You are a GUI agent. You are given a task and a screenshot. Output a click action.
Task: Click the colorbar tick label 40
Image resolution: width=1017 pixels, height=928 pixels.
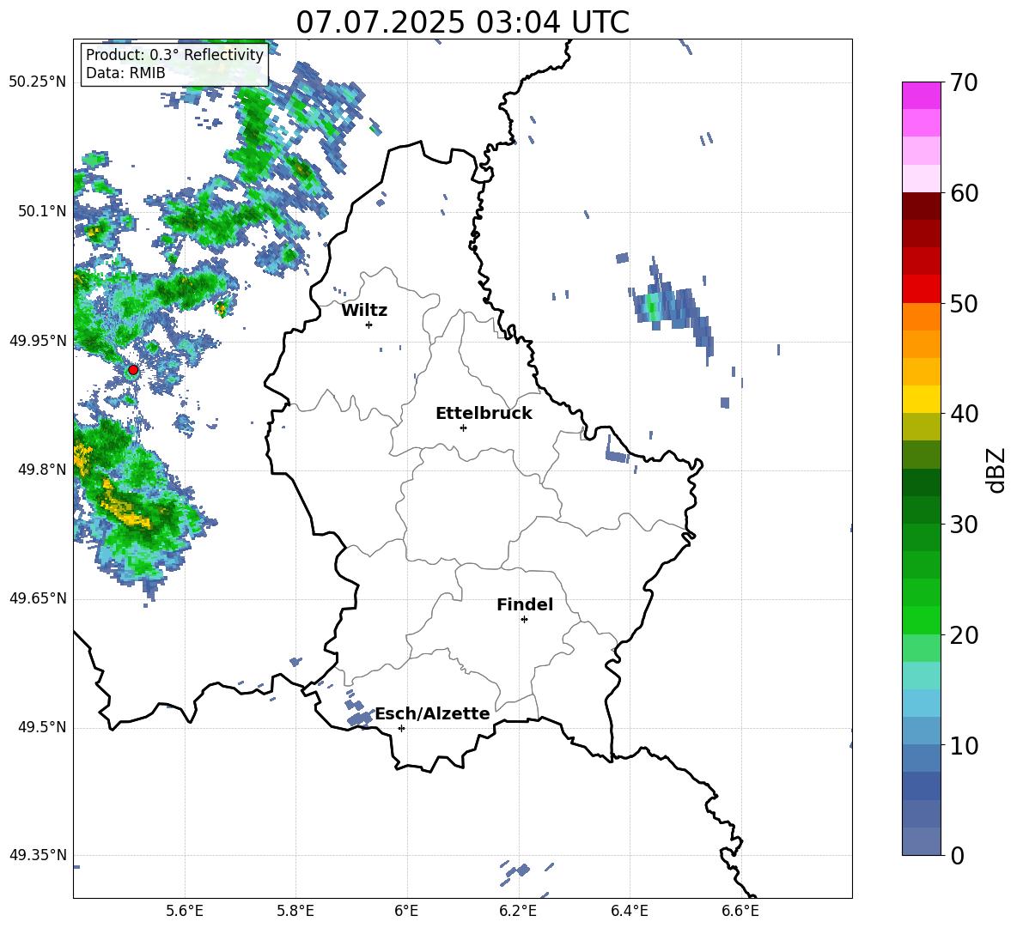[964, 414]
